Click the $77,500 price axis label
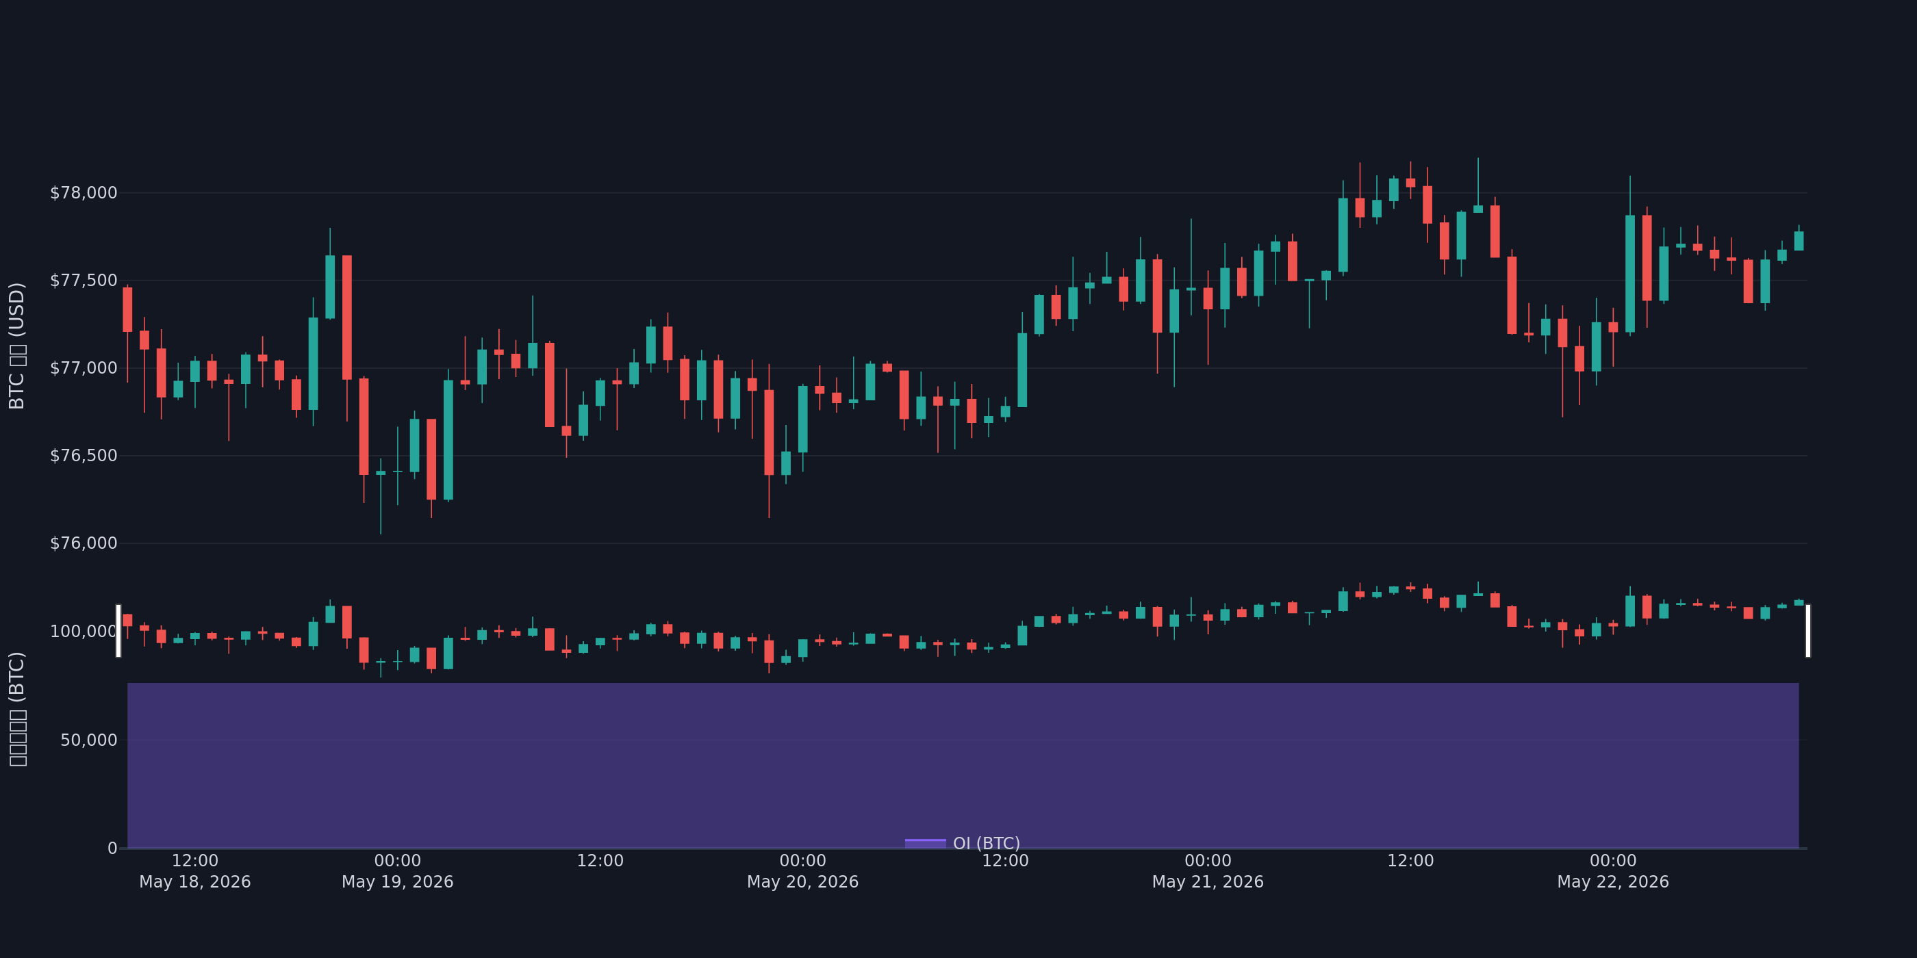Screen dimensions: 1917x958 coord(84,281)
